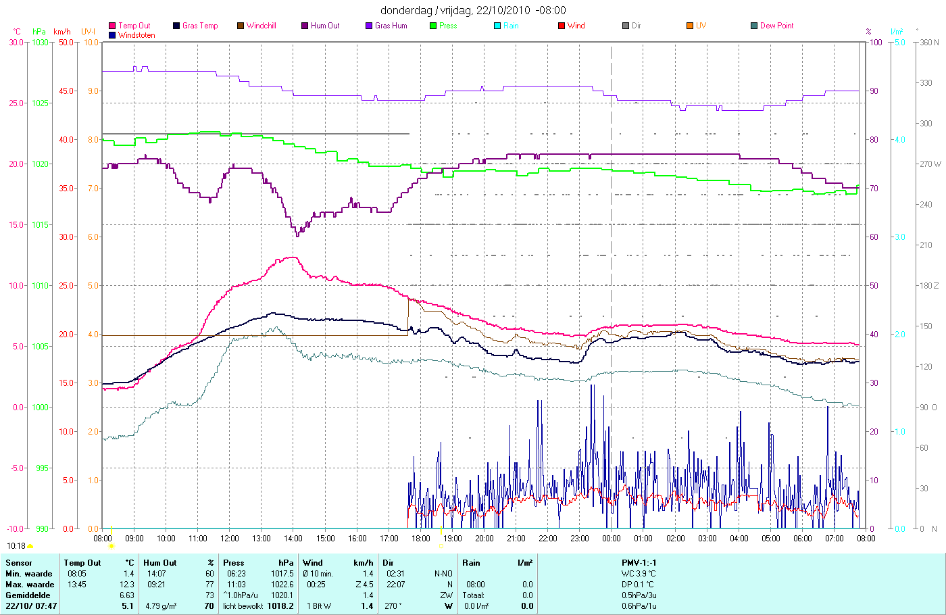Click the teal Dew Point legend label
946x615 pixels.
click(777, 26)
